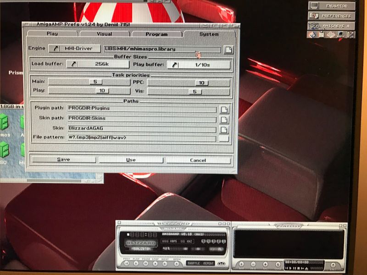
Task: Open the Preferences dock button
Action: click(x=331, y=16)
